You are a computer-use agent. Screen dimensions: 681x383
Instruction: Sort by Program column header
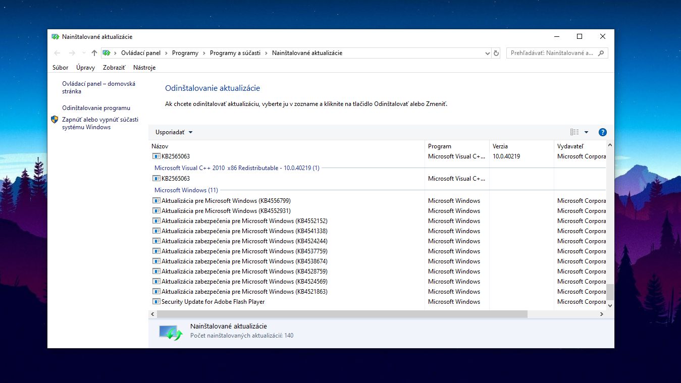457,146
